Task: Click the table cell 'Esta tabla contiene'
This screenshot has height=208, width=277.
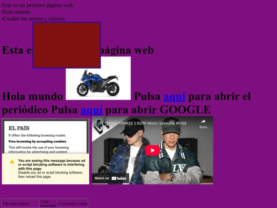Action: pos(21,203)
